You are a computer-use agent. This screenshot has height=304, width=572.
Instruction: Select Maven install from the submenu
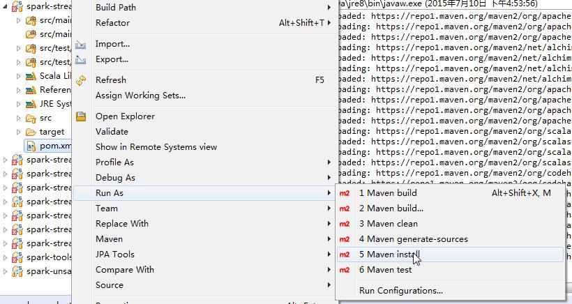pos(389,254)
